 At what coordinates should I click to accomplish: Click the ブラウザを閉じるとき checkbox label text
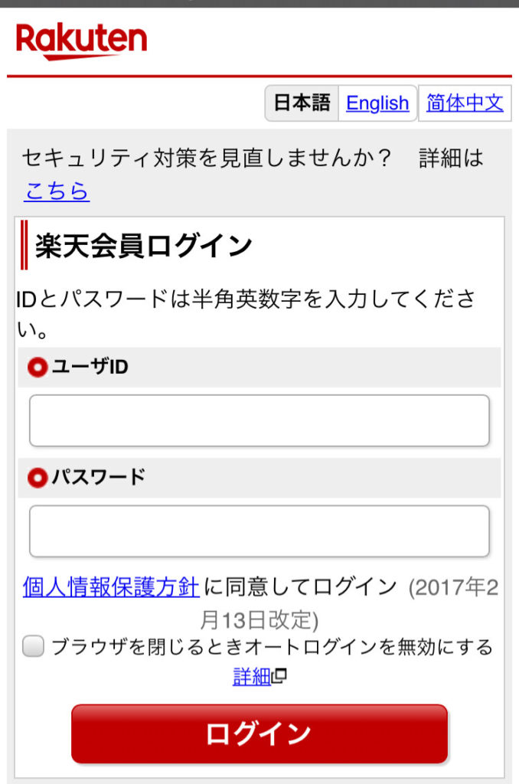coord(273,647)
